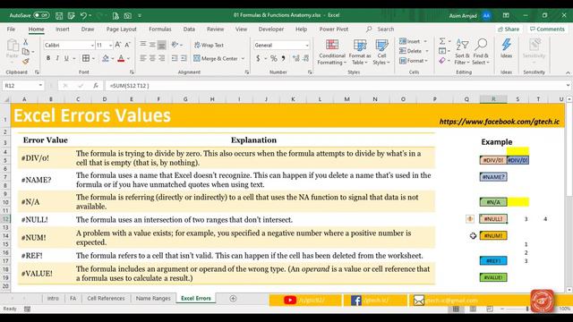Switch to the Formulas tab
Viewport: 573px width, 322px height.
(x=159, y=30)
